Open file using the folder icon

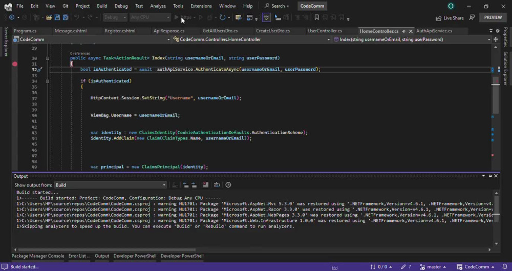point(49,17)
